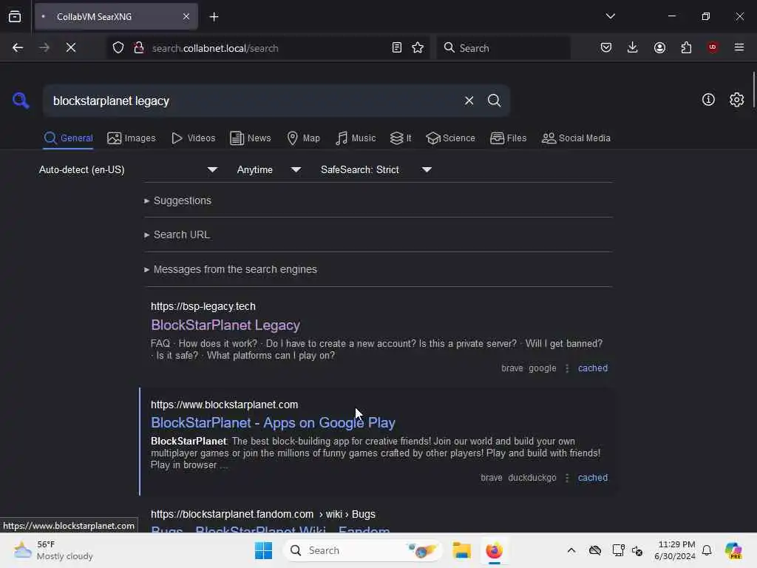Open a new browser tab

[x=214, y=17]
